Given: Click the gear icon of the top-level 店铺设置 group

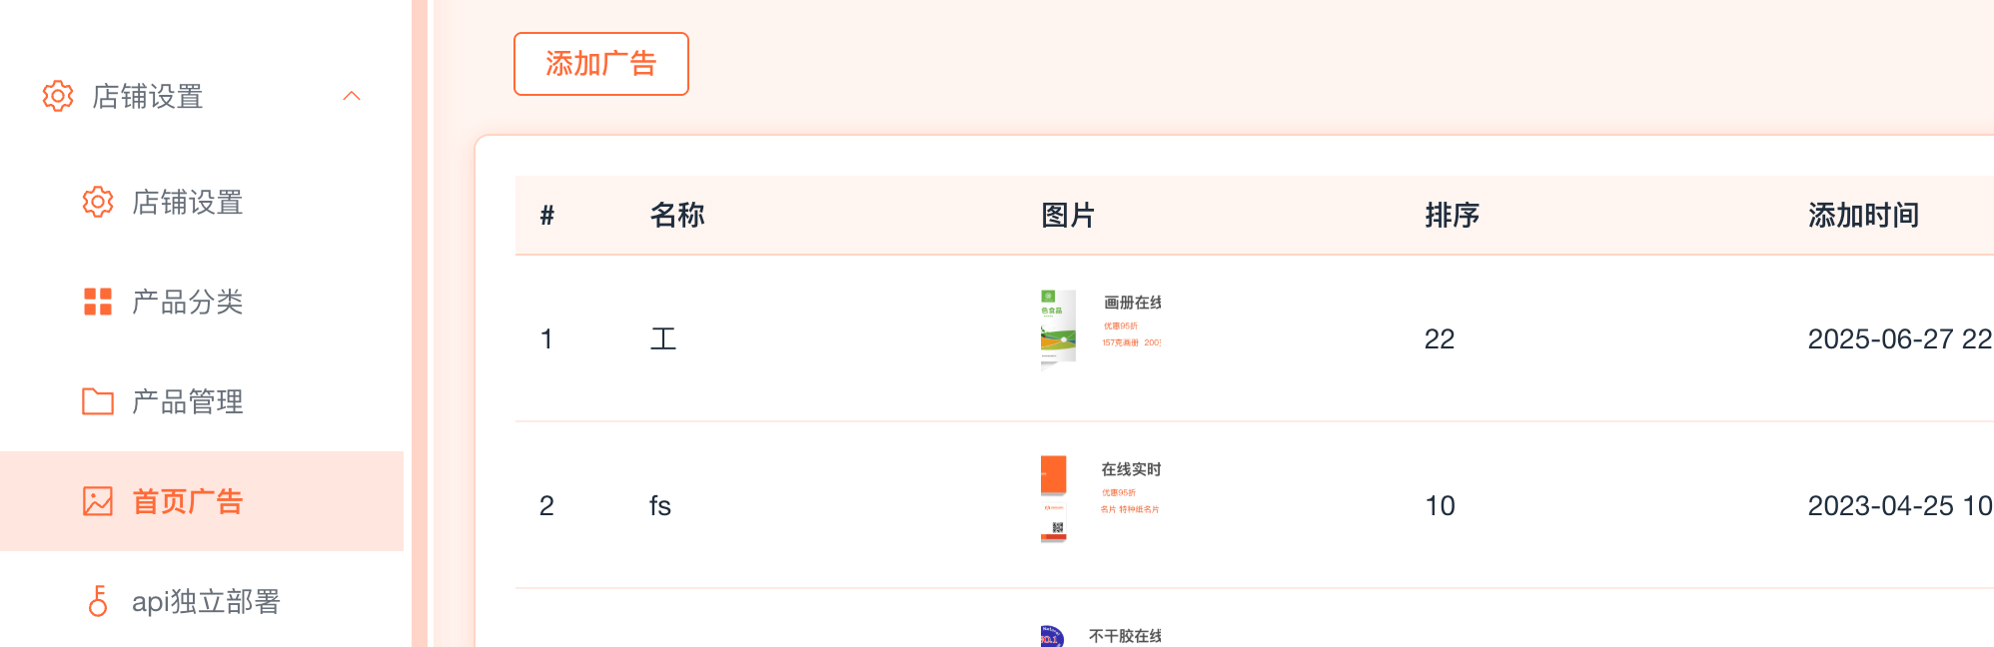Looking at the screenshot, I should click(x=58, y=96).
